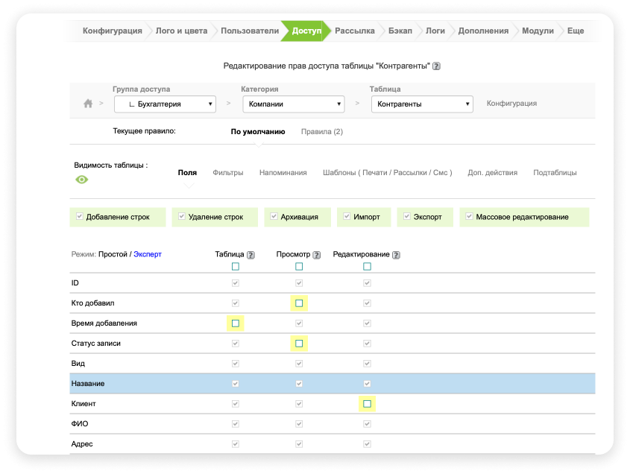This screenshot has width=630, height=474.
Task: Click the home icon in breadcrumb
Action: 88,104
